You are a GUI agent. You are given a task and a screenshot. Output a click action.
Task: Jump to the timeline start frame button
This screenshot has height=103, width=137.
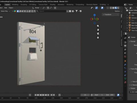coord(36,95)
